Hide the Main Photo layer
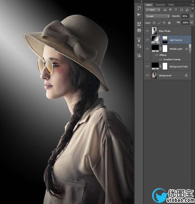The image size is (195, 204). (x=147, y=31)
